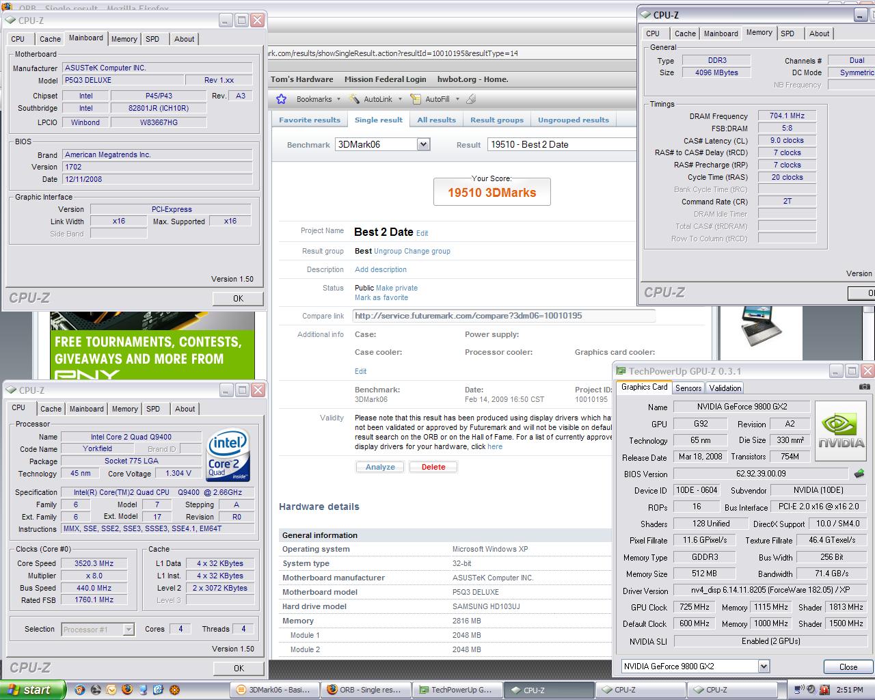
Task: Click the PNY tournaments advertisement banner
Action: click(152, 347)
